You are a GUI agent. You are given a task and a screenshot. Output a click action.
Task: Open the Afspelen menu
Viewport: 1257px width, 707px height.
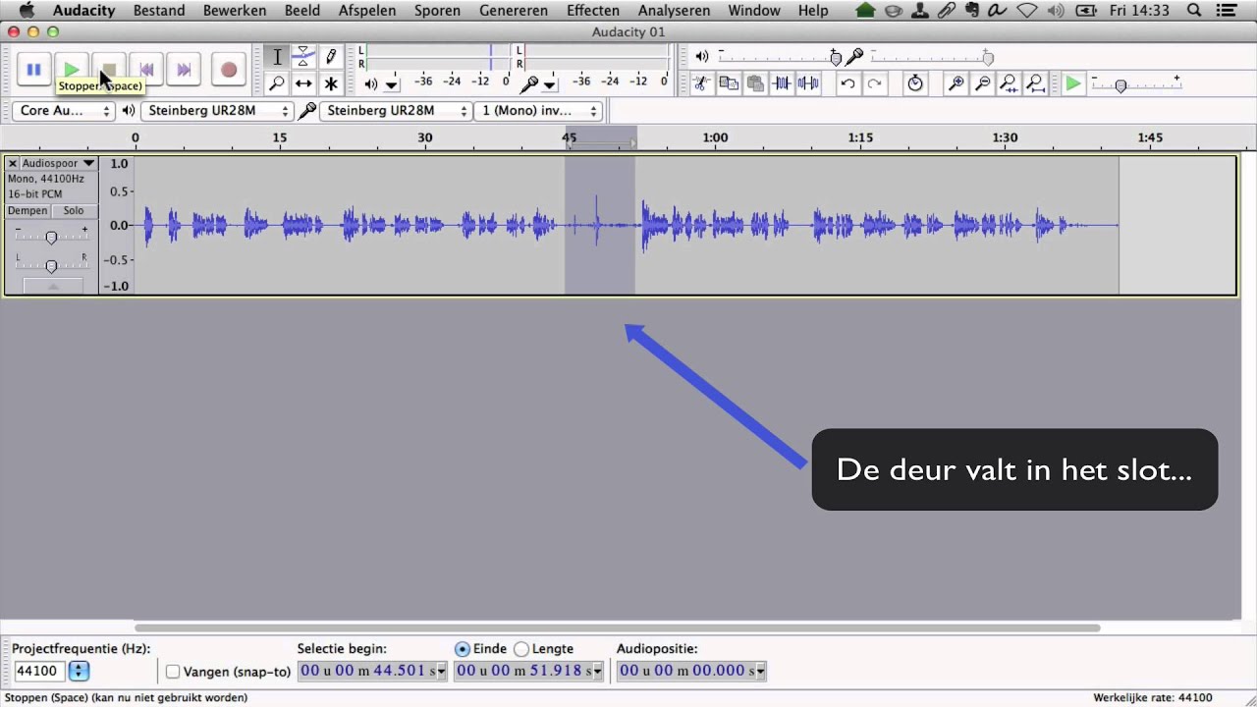point(367,11)
